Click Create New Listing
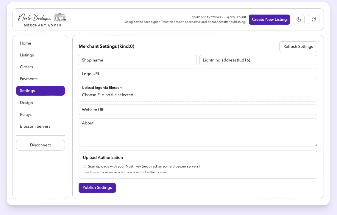The height and width of the screenshot is (215, 337). [x=269, y=19]
